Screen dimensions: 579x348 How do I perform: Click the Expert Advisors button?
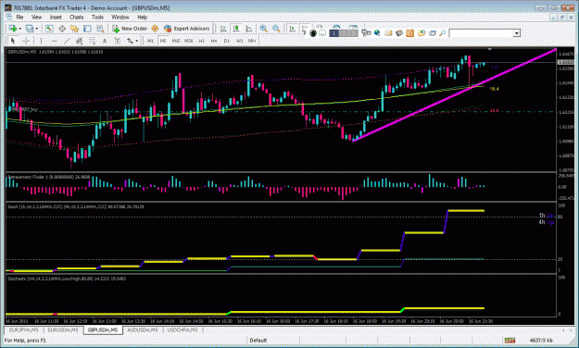coord(186,29)
